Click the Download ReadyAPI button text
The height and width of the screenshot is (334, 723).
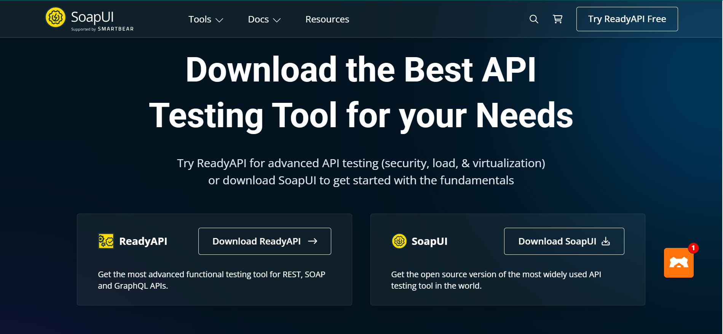click(x=256, y=241)
